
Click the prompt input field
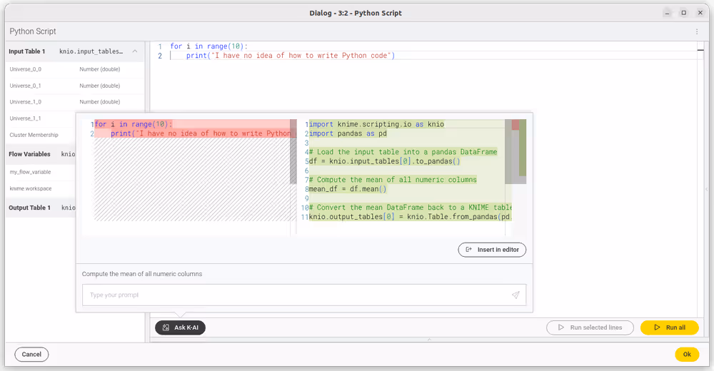(294, 295)
